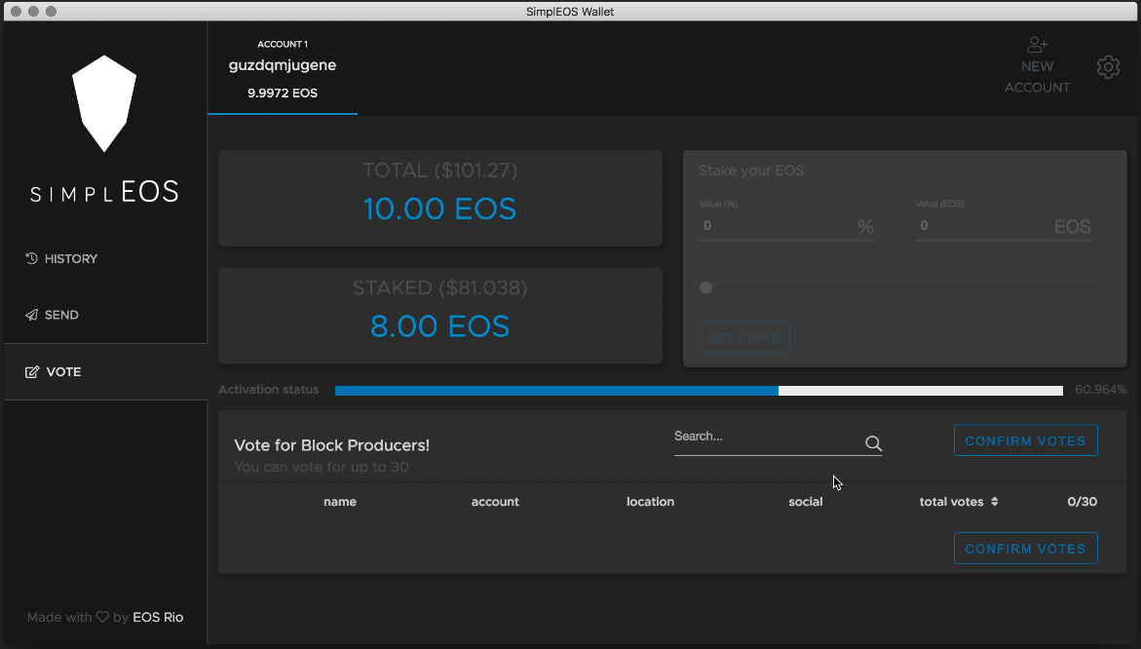Open the EOS Rio link

click(158, 617)
